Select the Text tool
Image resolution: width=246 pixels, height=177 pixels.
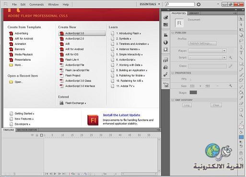[x=241, y=53]
